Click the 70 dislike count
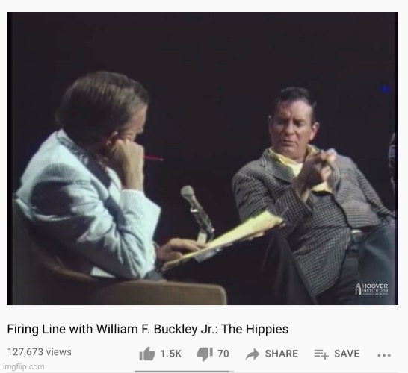 pyautogui.click(x=223, y=354)
